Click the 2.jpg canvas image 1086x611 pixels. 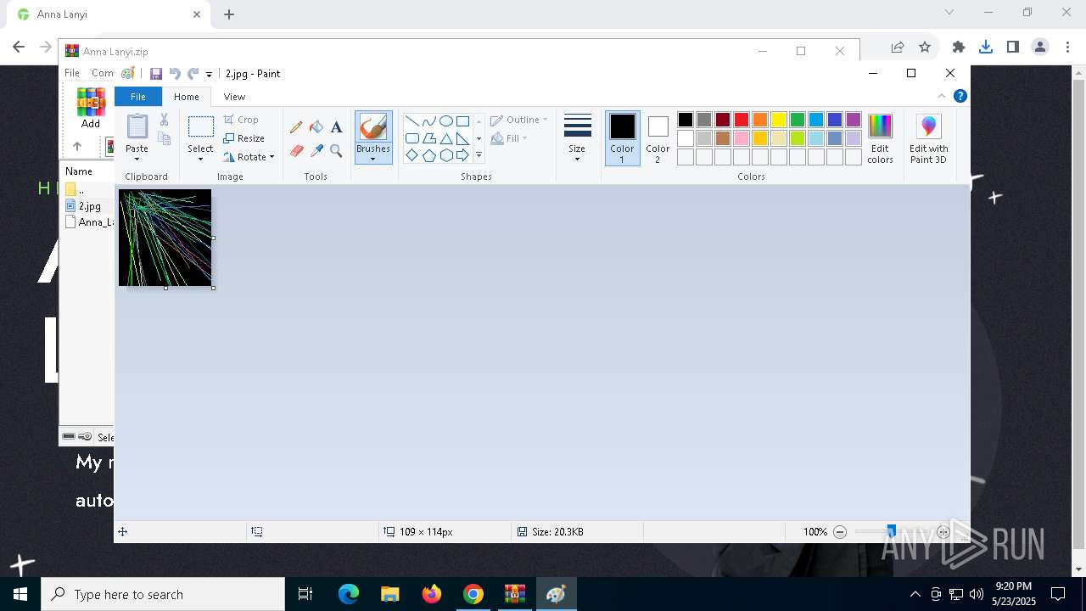tap(165, 238)
